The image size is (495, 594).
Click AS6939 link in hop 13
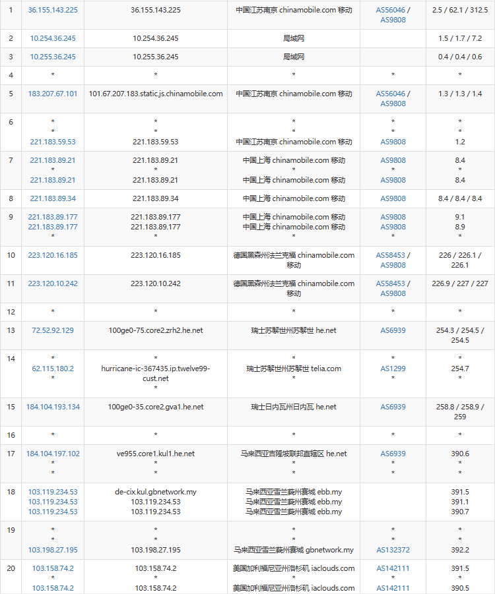pos(393,330)
